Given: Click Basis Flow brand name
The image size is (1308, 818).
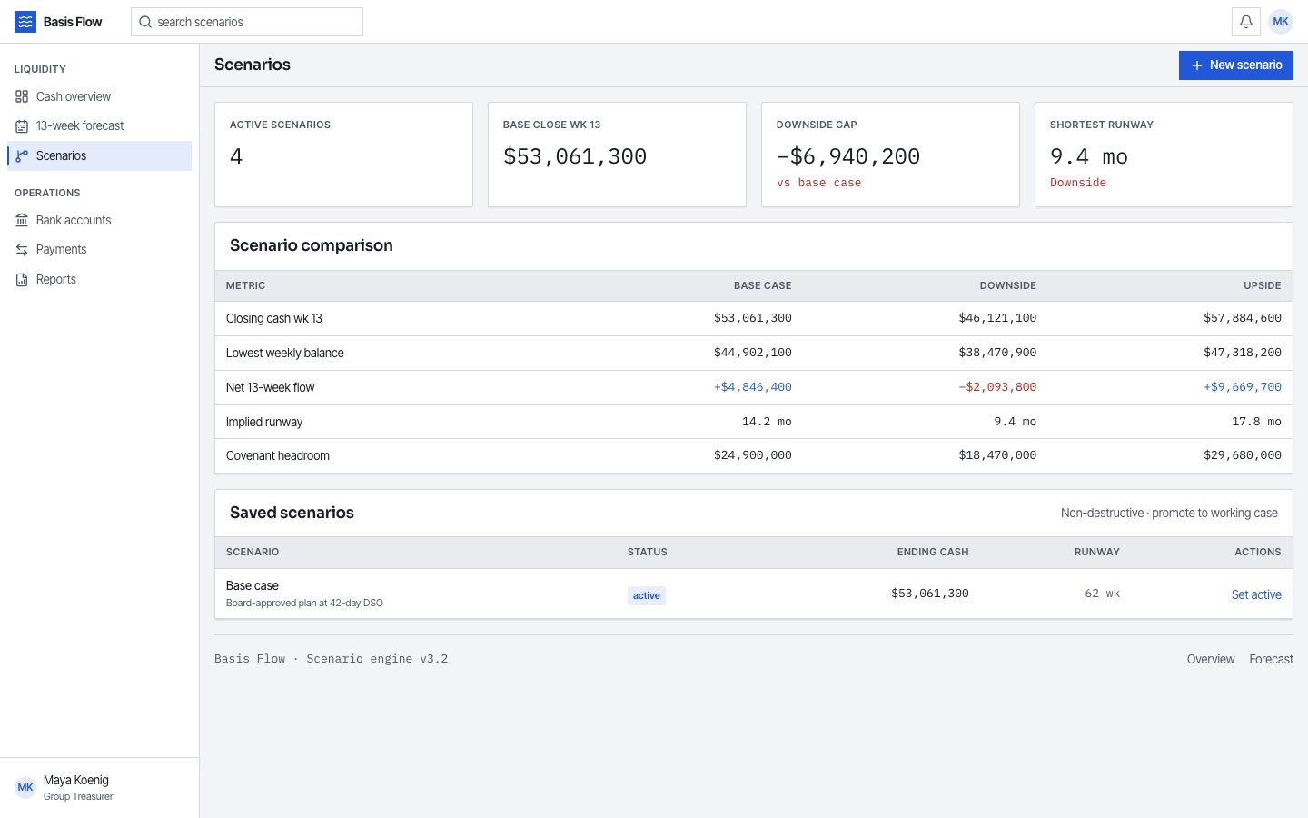Looking at the screenshot, I should point(73,22).
